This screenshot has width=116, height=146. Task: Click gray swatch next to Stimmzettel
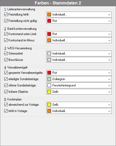click(x=49, y=53)
